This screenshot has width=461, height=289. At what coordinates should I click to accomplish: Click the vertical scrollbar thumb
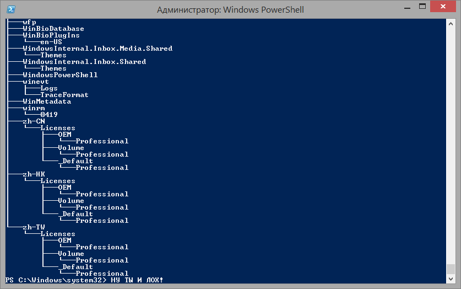point(451,269)
